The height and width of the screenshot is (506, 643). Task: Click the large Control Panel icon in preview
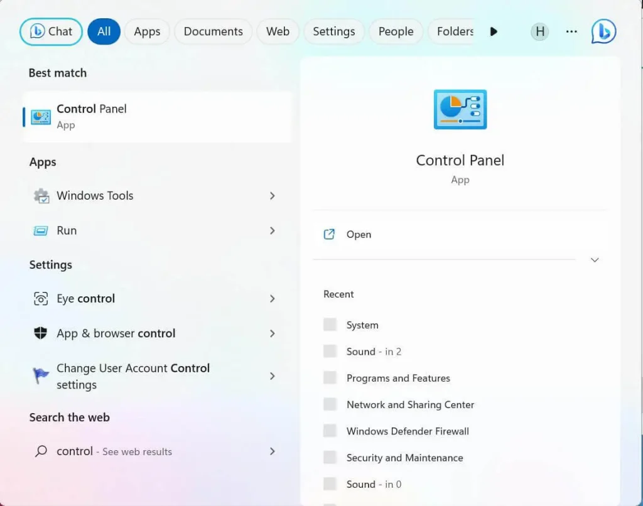[x=460, y=109]
